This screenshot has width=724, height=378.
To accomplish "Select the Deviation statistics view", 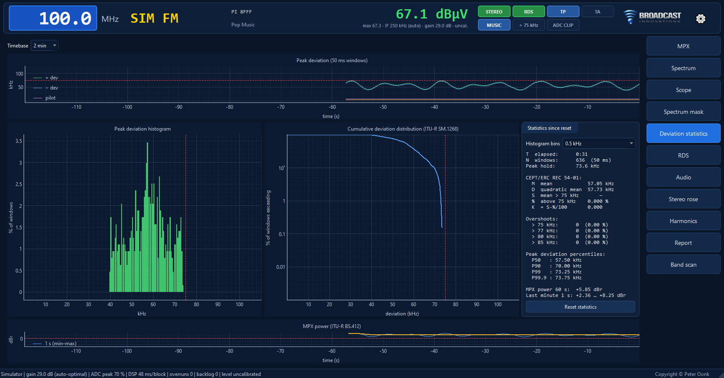I will (x=683, y=134).
